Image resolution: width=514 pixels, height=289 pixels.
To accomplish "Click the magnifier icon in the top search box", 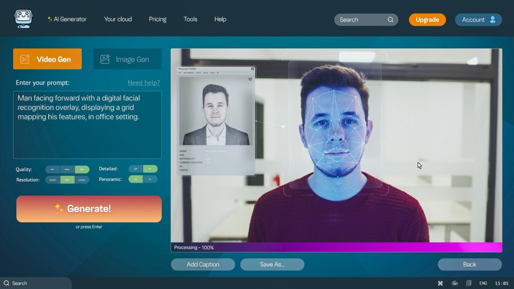I will click(391, 20).
